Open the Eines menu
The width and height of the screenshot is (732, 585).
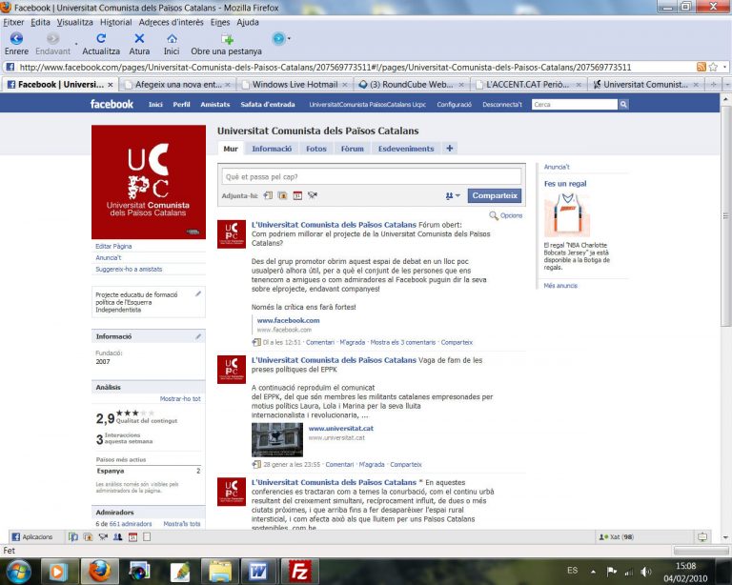coord(220,22)
